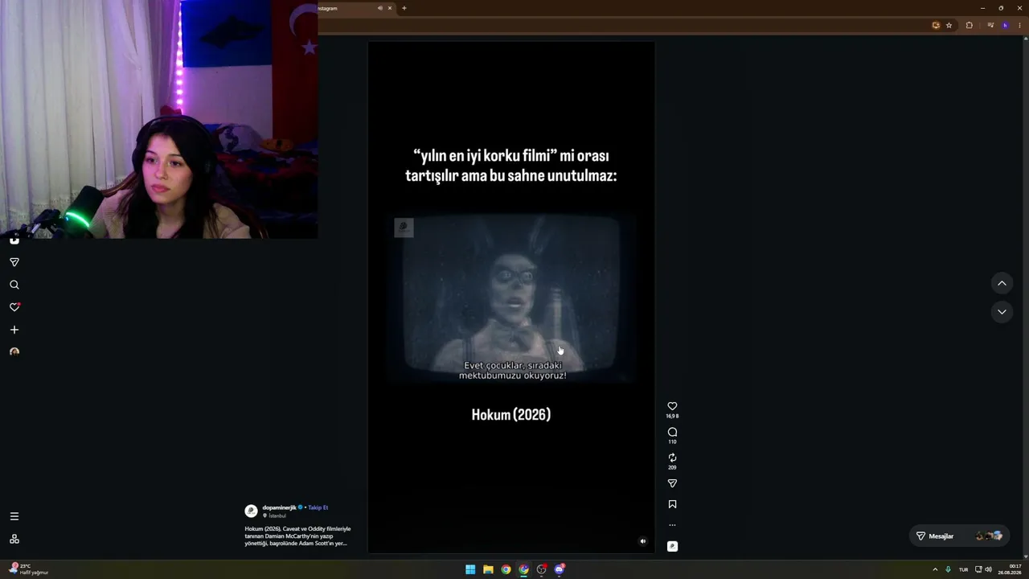Open the Mesajlar floating button
The height and width of the screenshot is (579, 1029).
[959, 536]
